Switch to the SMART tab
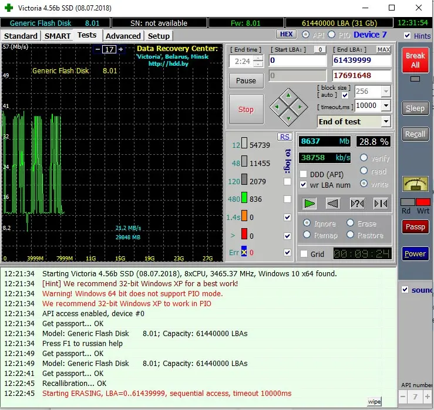The width and height of the screenshot is (434, 410). pos(58,36)
